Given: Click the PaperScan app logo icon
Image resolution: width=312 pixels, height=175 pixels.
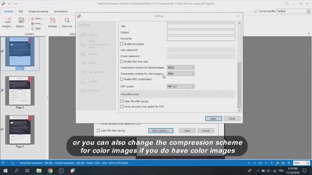Looking at the screenshot, I should click(3, 3).
